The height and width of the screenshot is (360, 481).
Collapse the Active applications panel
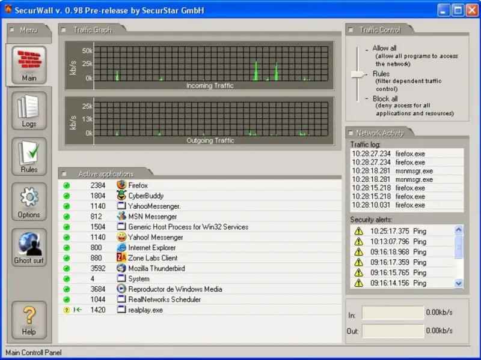(x=64, y=174)
